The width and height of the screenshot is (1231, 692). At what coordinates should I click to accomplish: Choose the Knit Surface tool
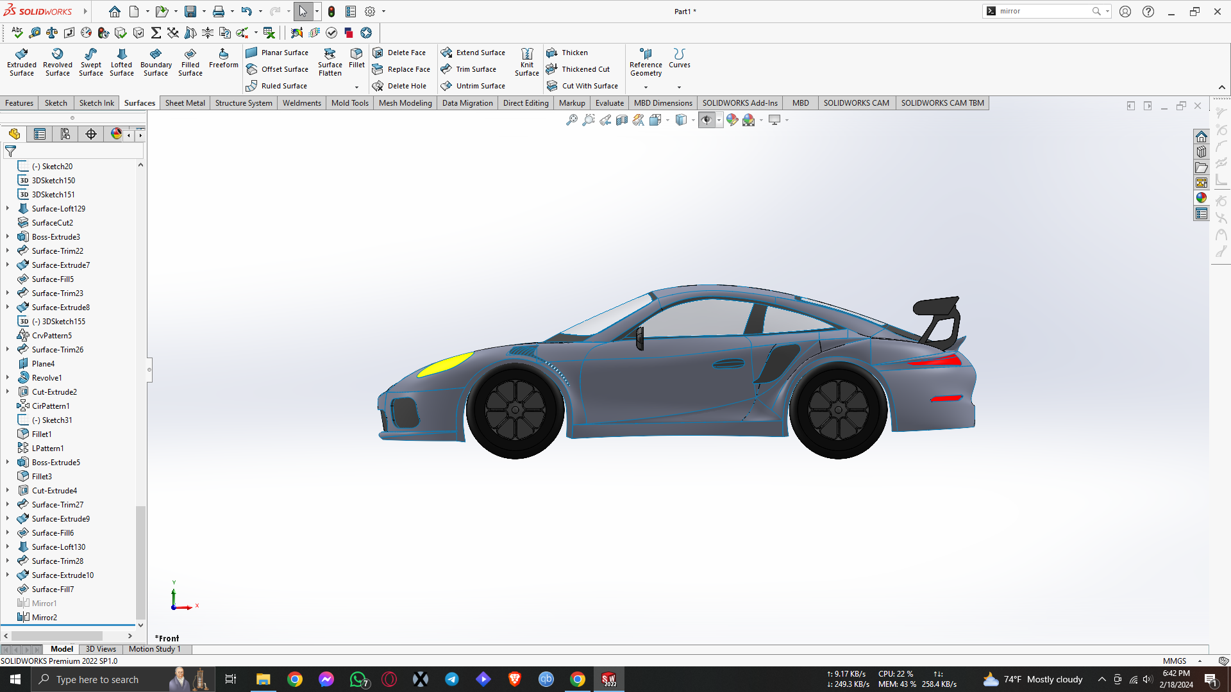pyautogui.click(x=526, y=62)
